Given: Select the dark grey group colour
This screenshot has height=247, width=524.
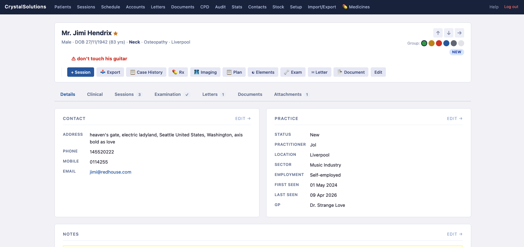Looking at the screenshot, I should click(454, 43).
